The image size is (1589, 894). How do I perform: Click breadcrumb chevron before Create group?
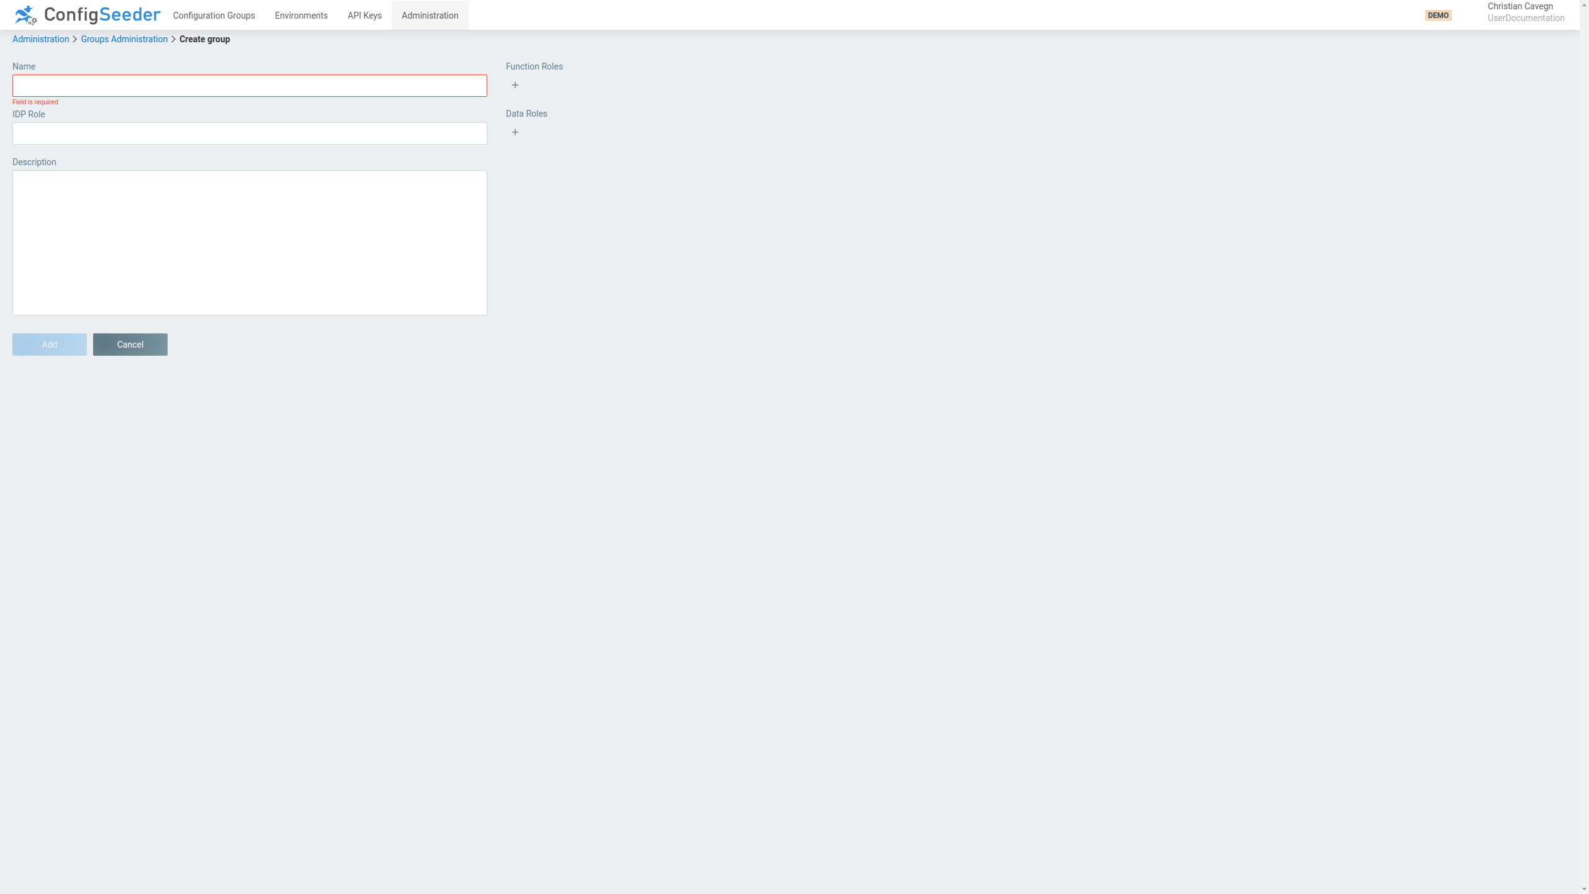point(174,39)
